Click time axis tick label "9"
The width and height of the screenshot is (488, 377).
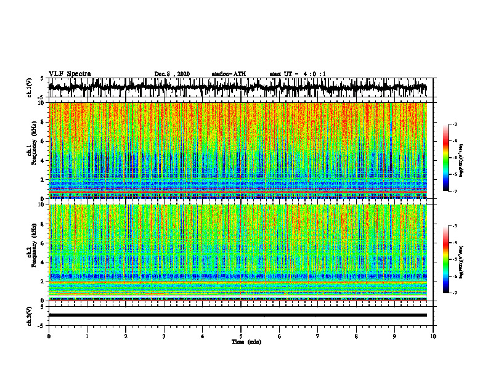click(x=394, y=336)
